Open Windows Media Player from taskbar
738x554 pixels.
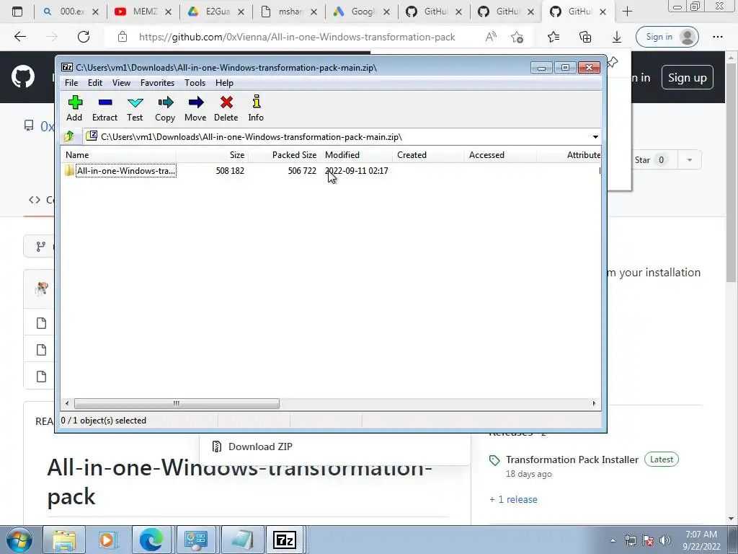[x=108, y=540]
